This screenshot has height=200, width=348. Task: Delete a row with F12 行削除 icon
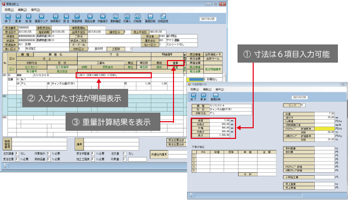137,18
